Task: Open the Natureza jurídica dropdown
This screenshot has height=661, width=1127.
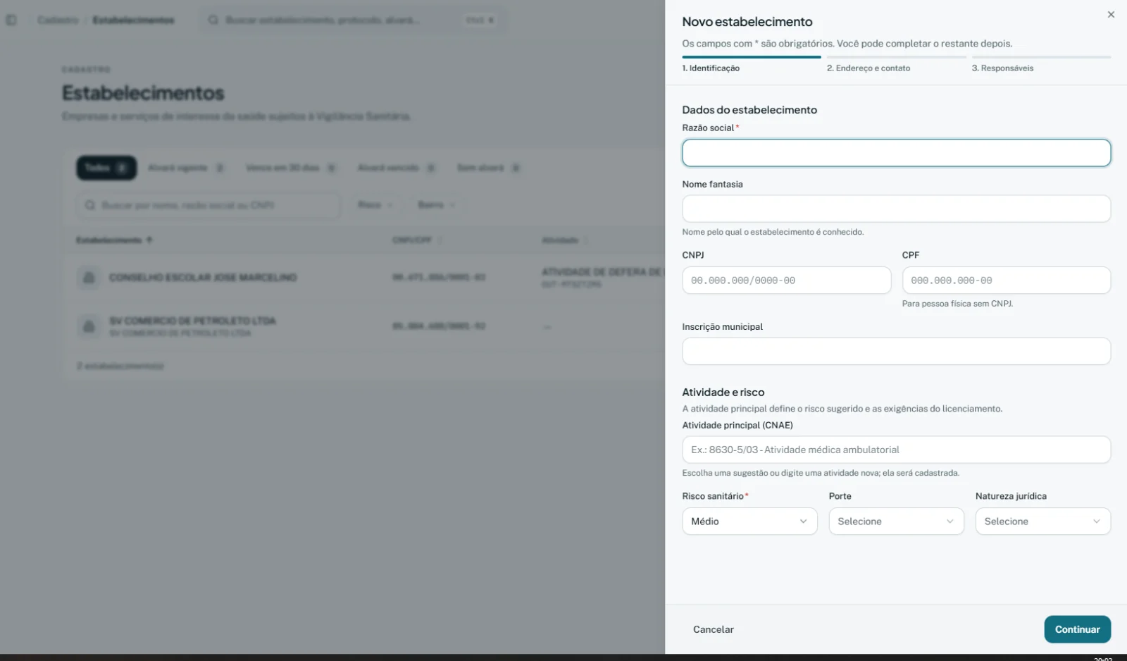Action: coord(1042,521)
